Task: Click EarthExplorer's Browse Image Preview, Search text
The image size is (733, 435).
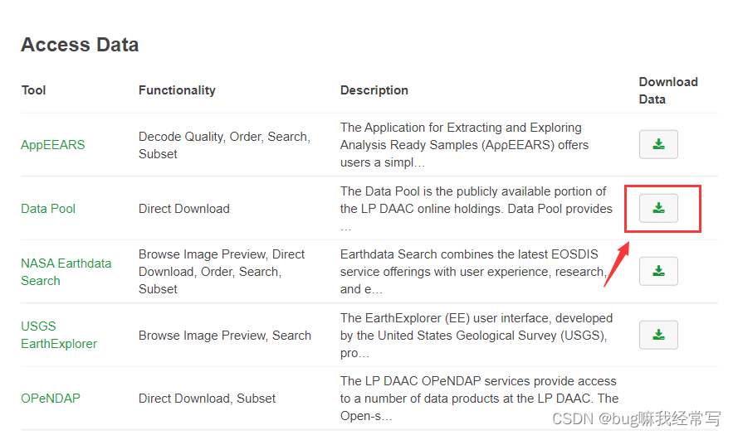Action: pos(225,335)
